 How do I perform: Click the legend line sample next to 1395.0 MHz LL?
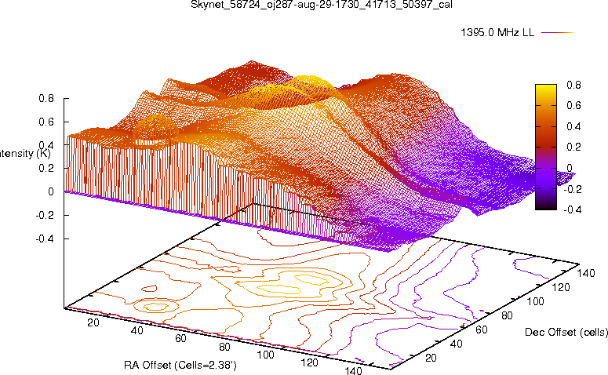pos(557,33)
